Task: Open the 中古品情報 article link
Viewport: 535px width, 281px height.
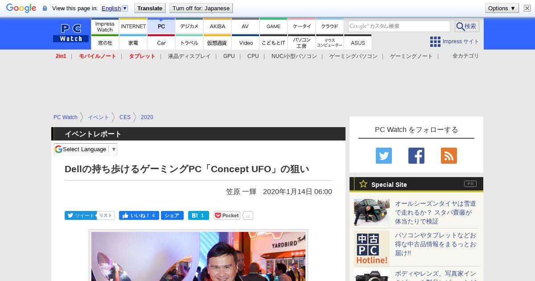Action: 436,244
